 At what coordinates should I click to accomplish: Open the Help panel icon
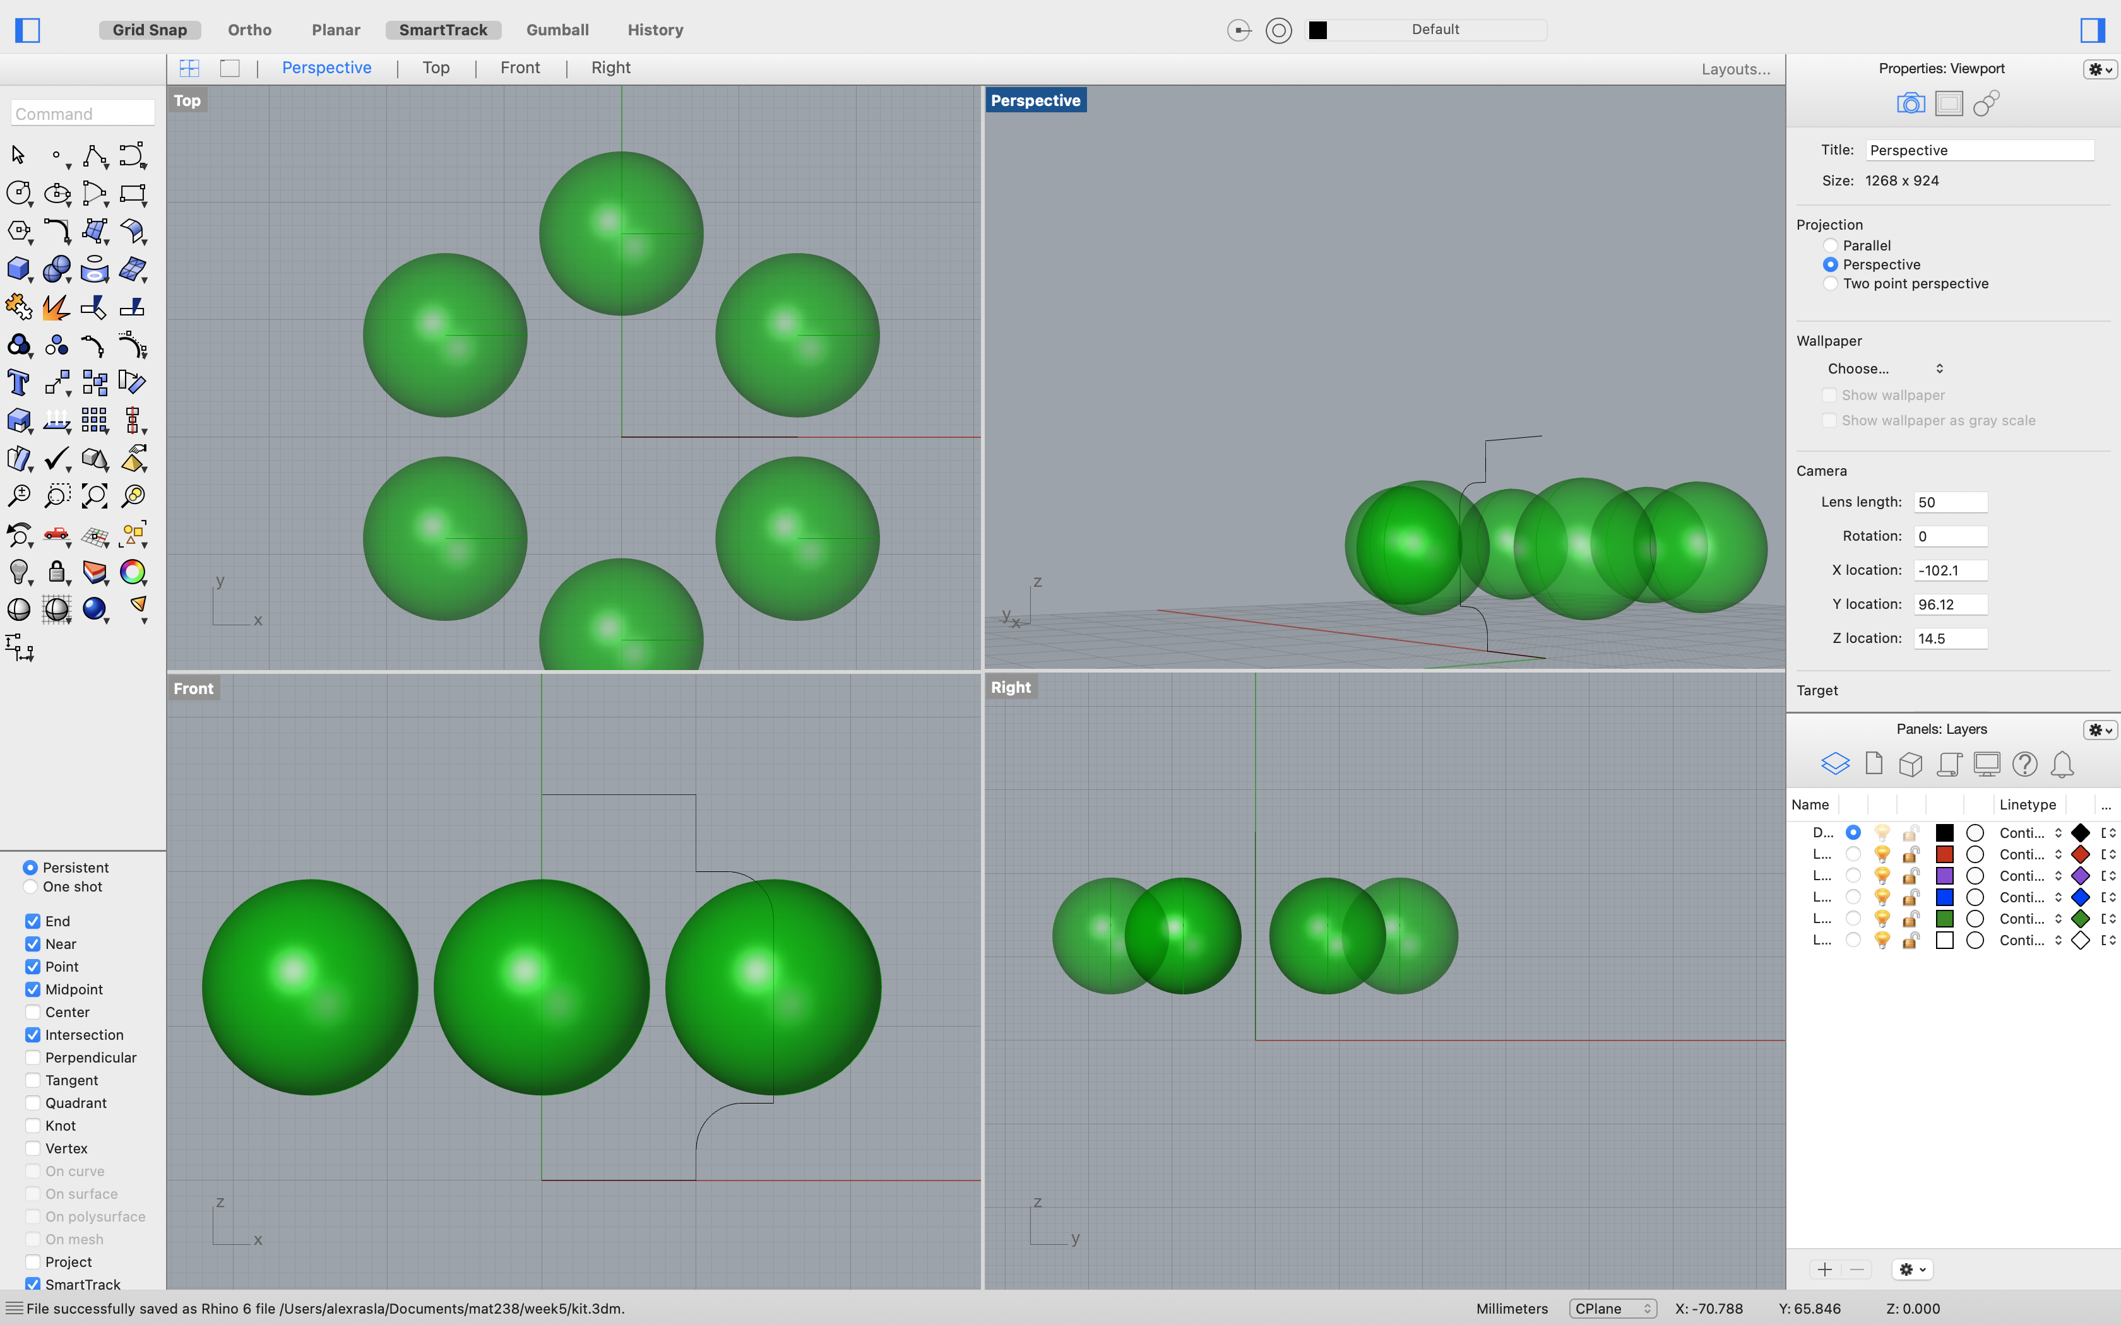[2024, 764]
